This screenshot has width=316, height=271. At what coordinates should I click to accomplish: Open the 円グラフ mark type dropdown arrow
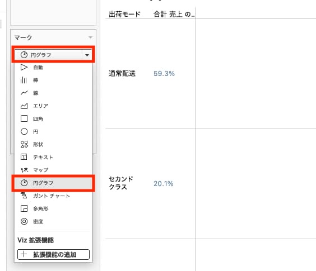point(87,55)
